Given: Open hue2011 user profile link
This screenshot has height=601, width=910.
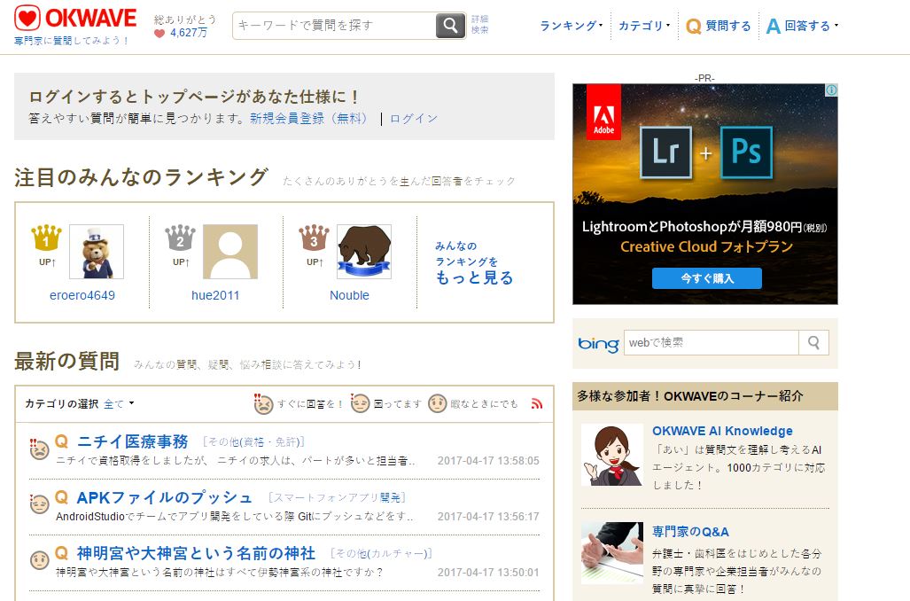Looking at the screenshot, I should click(215, 295).
